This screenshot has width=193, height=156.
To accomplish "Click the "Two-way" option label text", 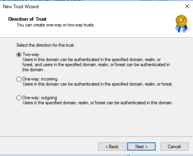I will [31, 55].
